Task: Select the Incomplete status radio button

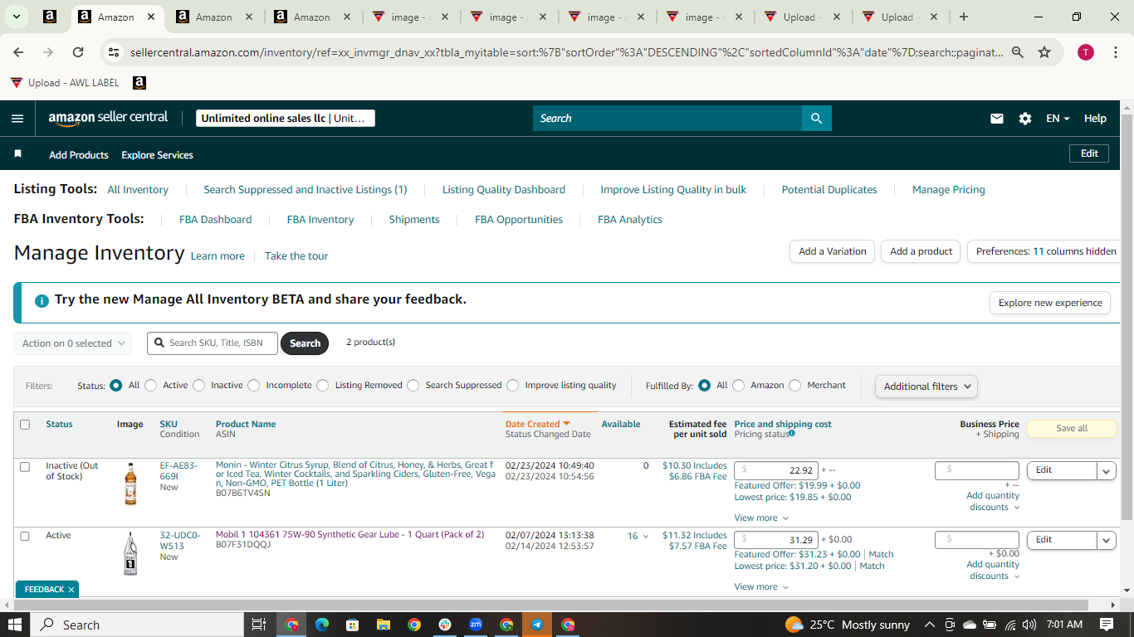Action: [x=254, y=386]
